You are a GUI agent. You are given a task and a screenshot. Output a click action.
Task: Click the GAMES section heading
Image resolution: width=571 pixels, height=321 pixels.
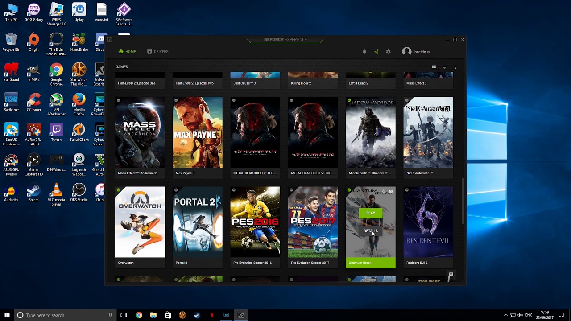click(x=122, y=67)
